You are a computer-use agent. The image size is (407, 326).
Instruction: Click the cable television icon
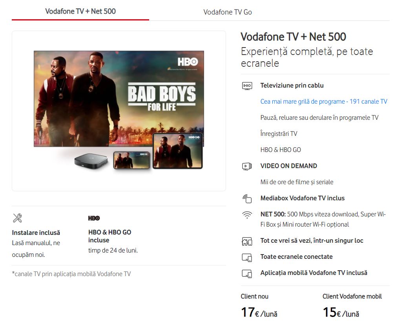[247, 86]
